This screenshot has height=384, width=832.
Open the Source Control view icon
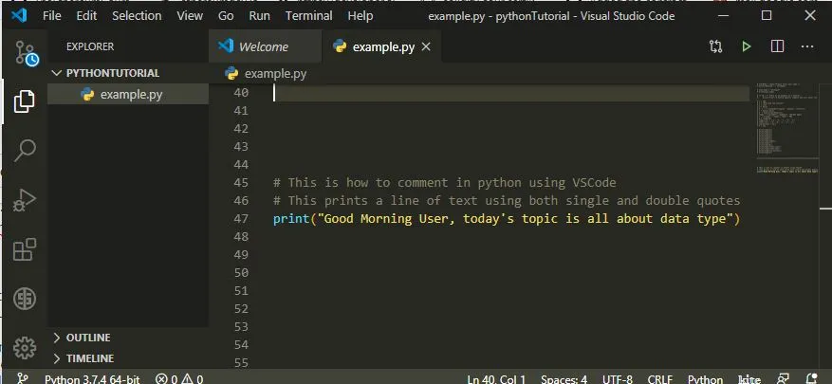26,53
